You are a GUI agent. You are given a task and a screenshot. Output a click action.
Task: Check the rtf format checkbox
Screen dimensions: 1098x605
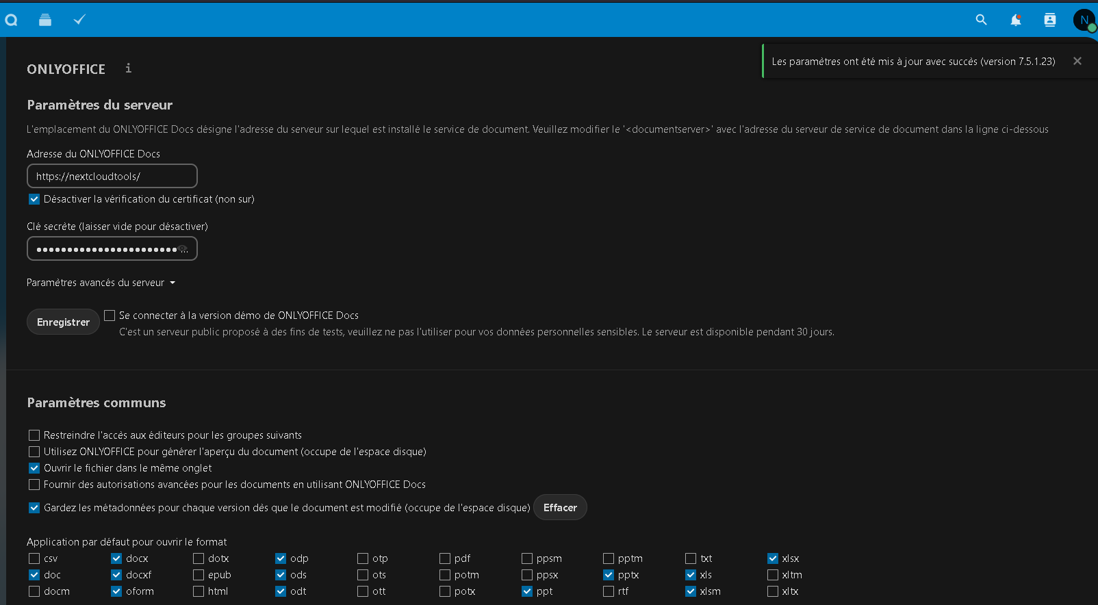(x=609, y=591)
